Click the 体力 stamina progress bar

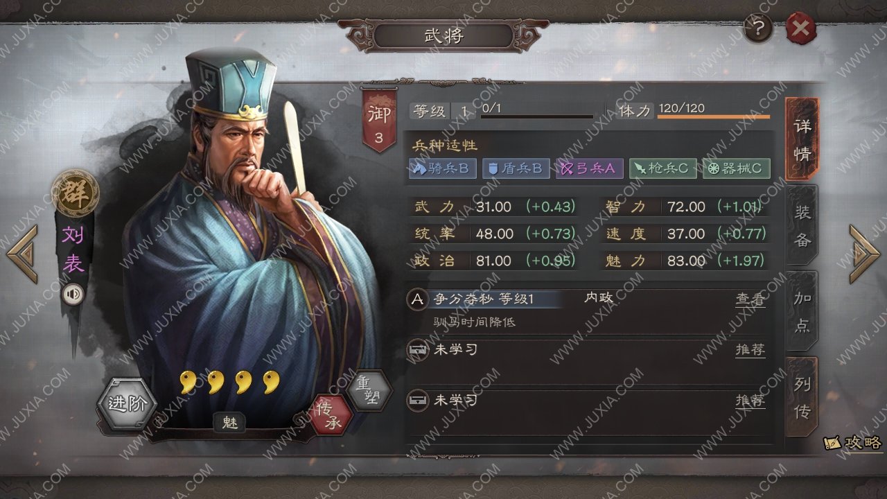pos(714,116)
